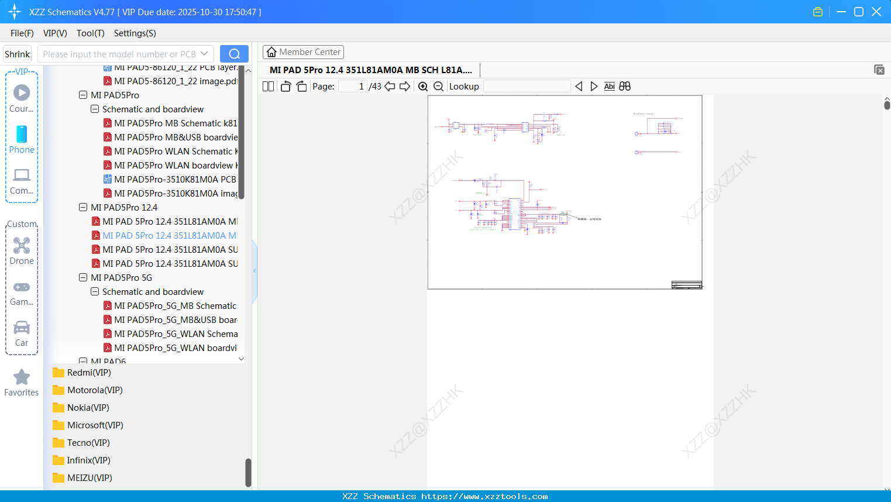Collapse the left panel with the side handle
Image resolution: width=891 pixels, height=502 pixels.
pyautogui.click(x=254, y=271)
